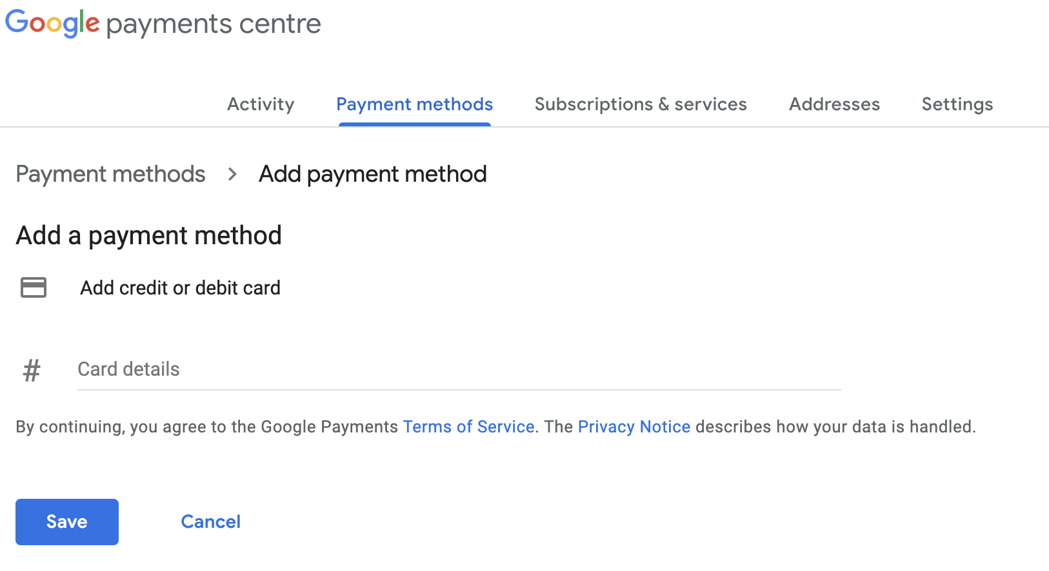Go to the Addresses tab
This screenshot has width=1049, height=571.
click(834, 104)
